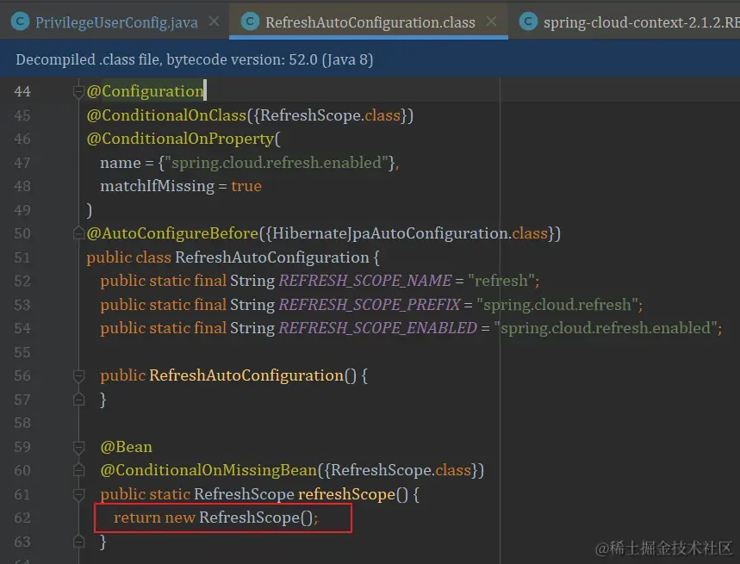Click line number 62 in the gutter
The width and height of the screenshot is (740, 564).
22,518
